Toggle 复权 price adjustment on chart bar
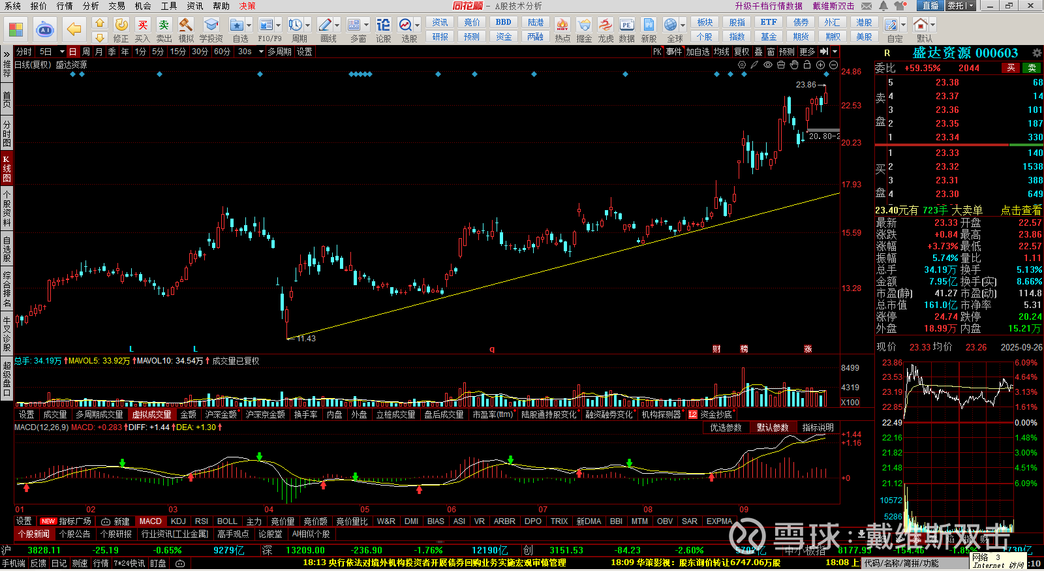 (x=742, y=52)
